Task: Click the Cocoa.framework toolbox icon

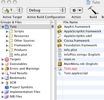Action: pyautogui.click(x=60, y=41)
